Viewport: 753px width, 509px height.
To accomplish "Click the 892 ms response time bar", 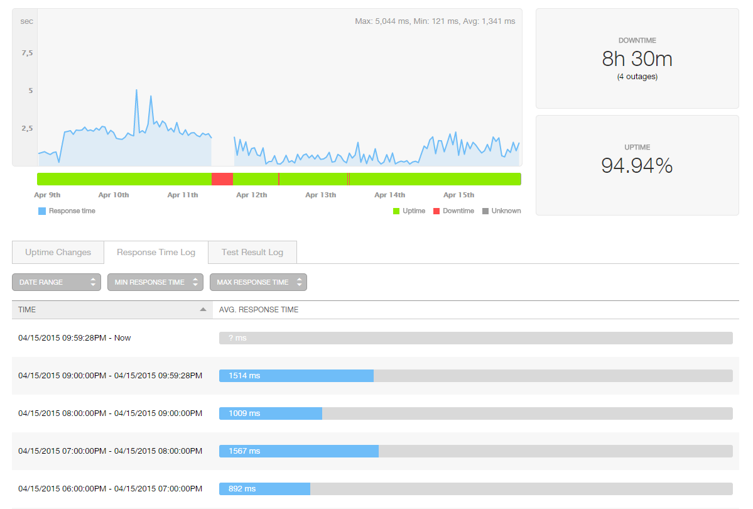I will 264,489.
